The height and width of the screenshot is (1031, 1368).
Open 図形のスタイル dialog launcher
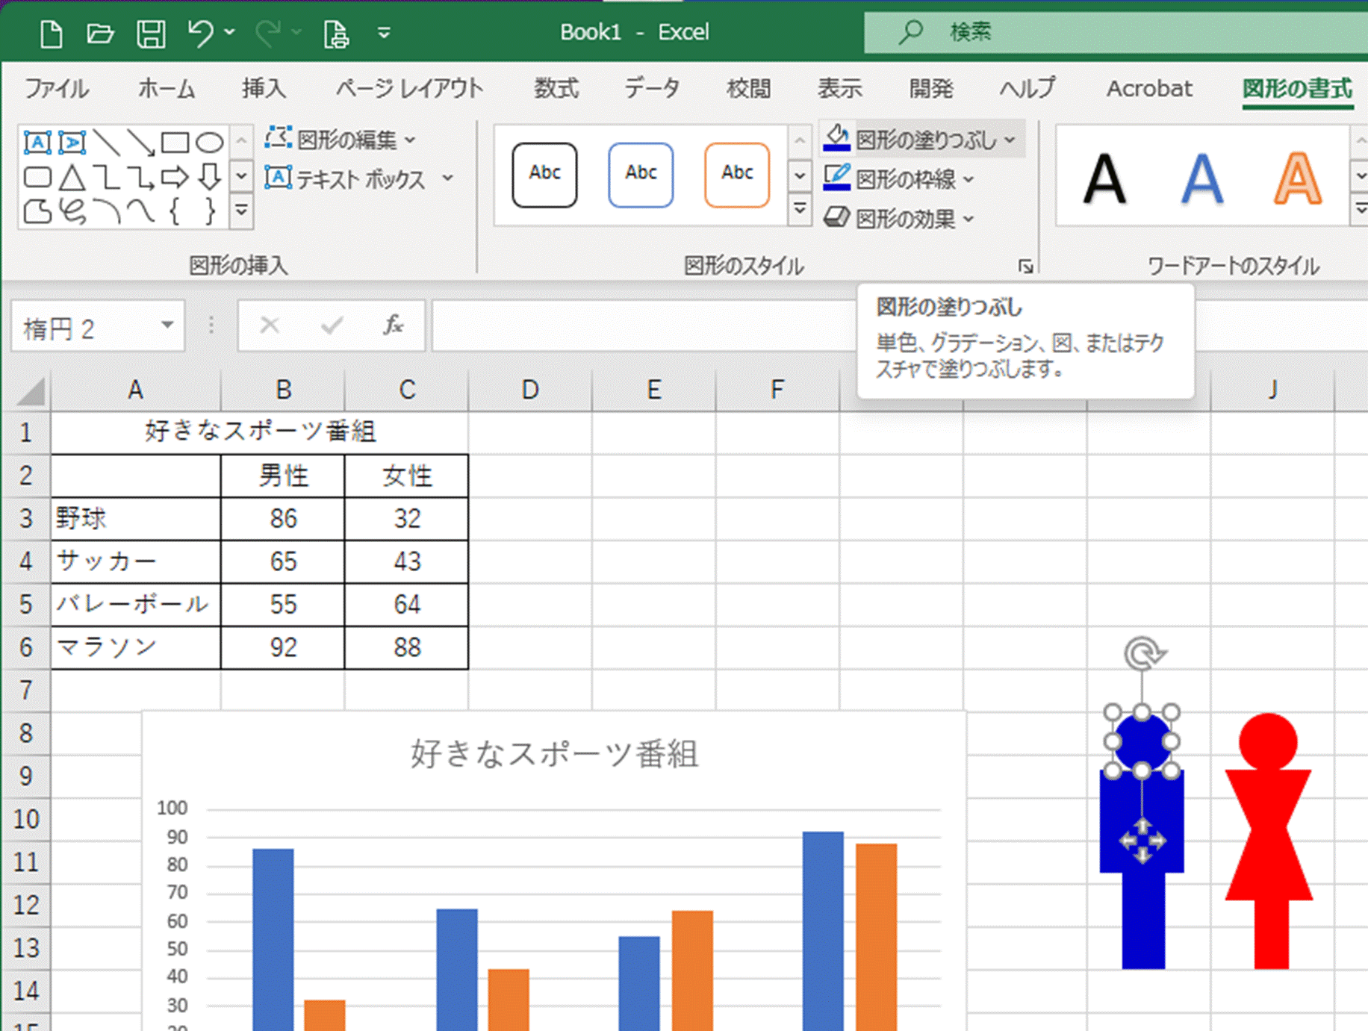[1026, 267]
